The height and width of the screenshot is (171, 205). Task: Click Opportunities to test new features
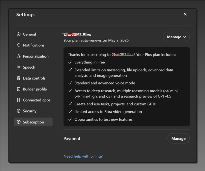point(103,120)
